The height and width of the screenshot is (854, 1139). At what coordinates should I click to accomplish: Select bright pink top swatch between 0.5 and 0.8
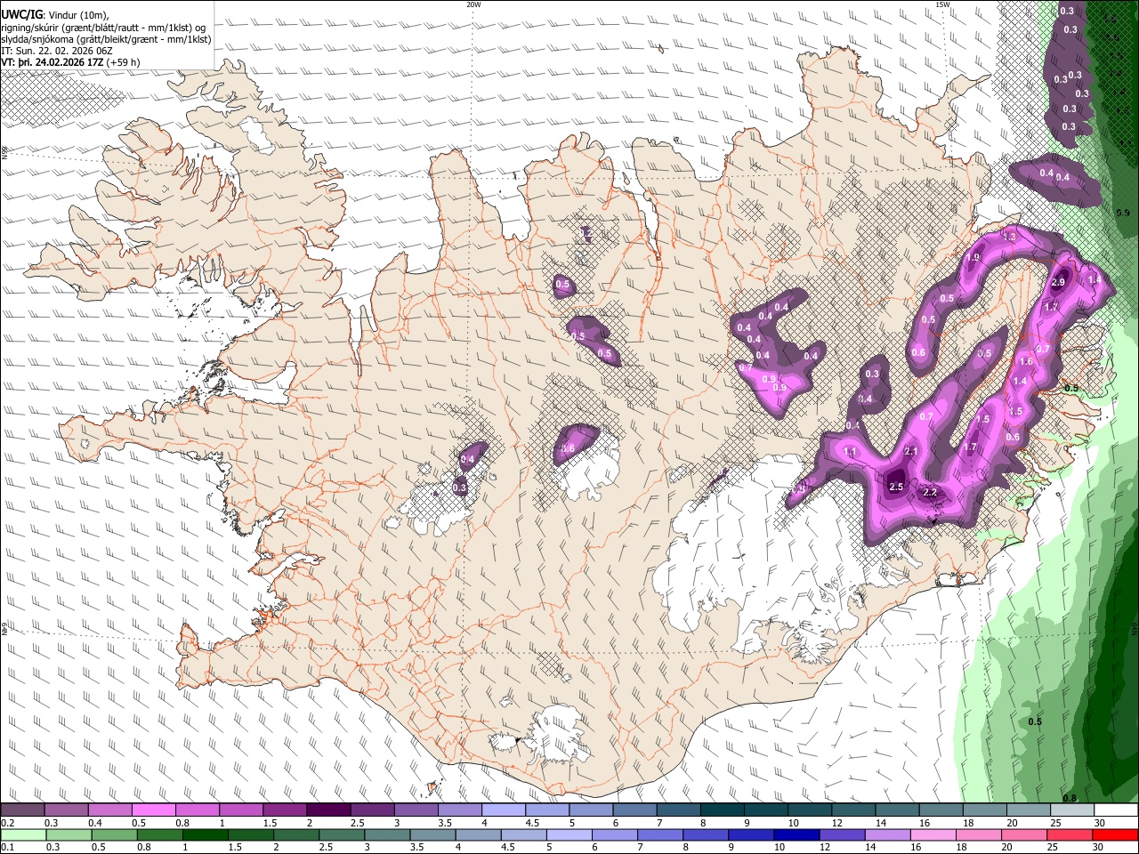[153, 810]
